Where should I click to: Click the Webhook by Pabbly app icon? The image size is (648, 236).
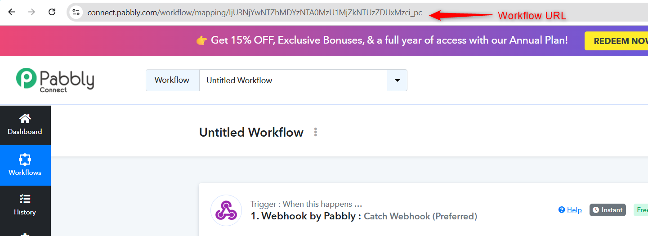(226, 210)
